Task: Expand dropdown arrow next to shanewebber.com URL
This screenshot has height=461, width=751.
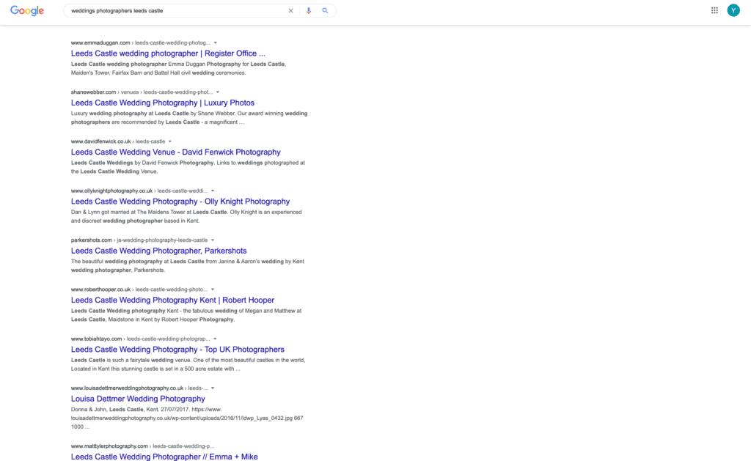Action: pos(217,92)
